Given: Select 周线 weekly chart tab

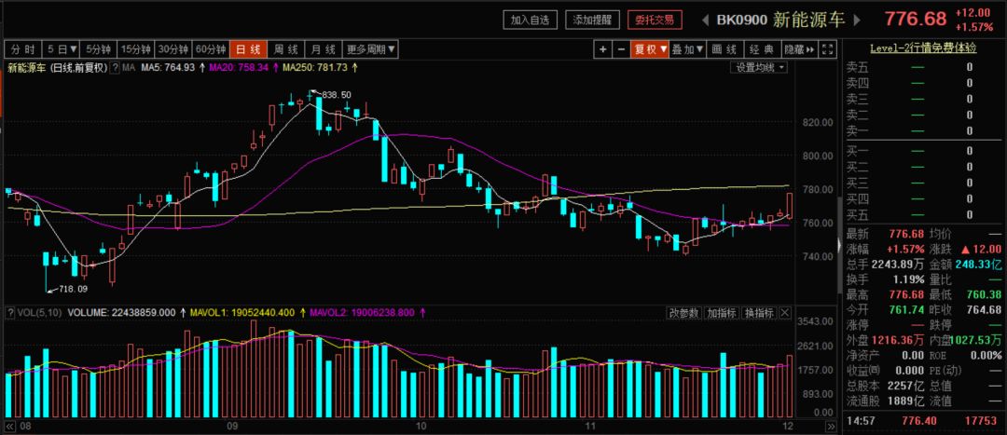Looking at the screenshot, I should point(286,49).
